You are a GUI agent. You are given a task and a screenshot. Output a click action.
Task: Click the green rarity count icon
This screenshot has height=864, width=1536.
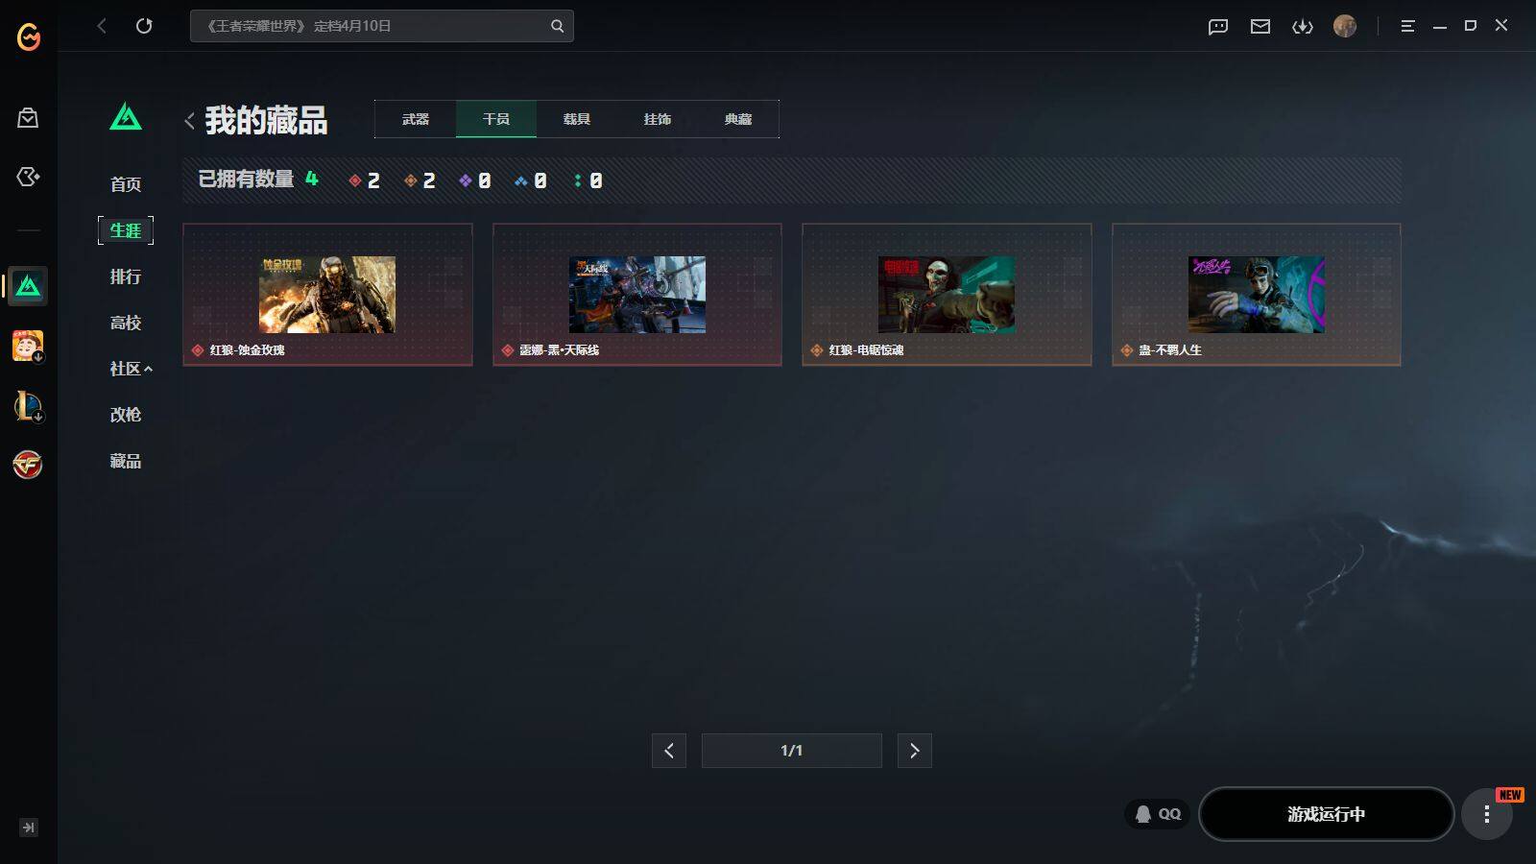point(577,180)
